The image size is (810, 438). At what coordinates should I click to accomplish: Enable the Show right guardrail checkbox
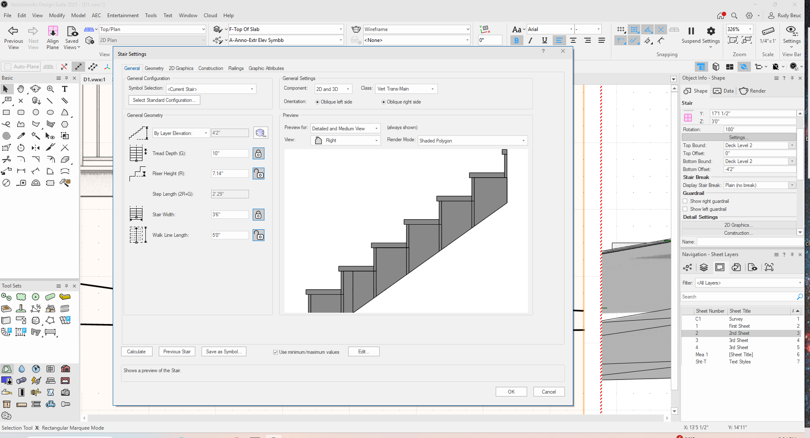[685, 201]
